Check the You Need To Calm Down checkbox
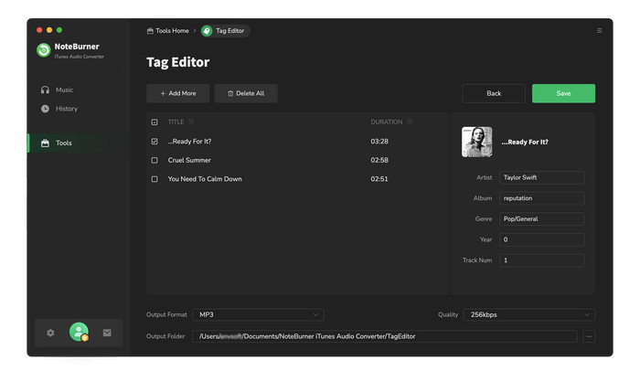 coord(155,179)
